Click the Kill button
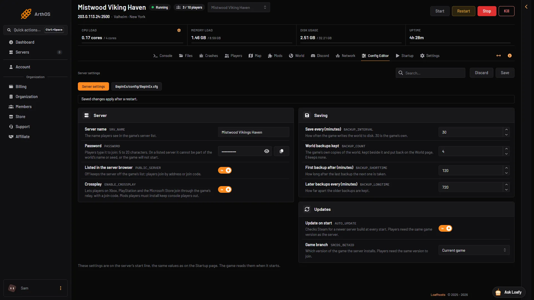The width and height of the screenshot is (534, 300). 506,11
